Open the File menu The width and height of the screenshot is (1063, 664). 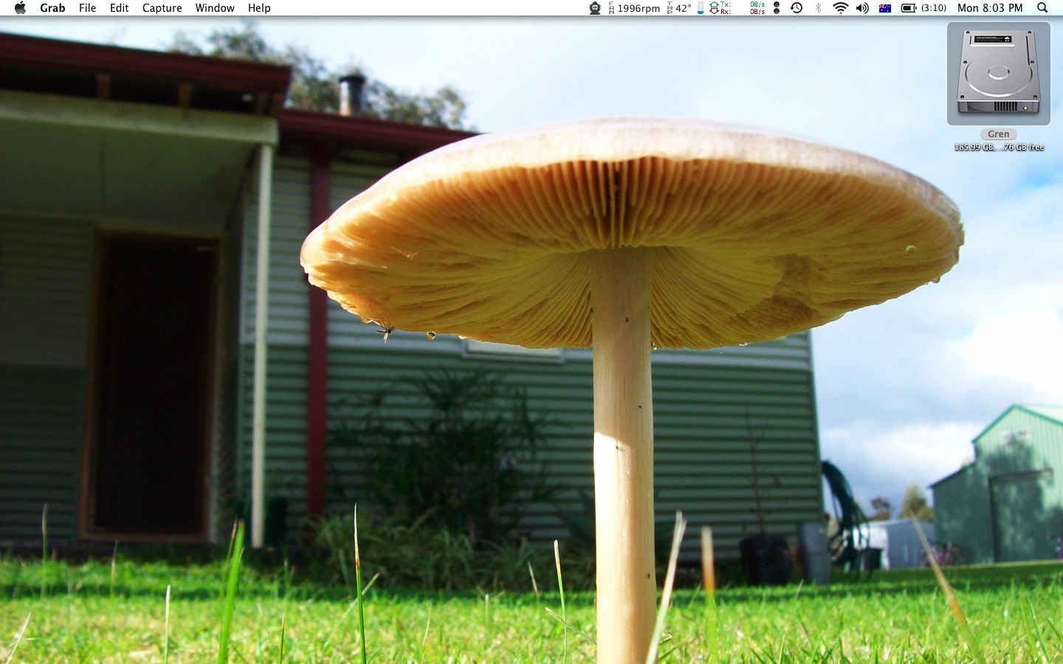tap(87, 8)
